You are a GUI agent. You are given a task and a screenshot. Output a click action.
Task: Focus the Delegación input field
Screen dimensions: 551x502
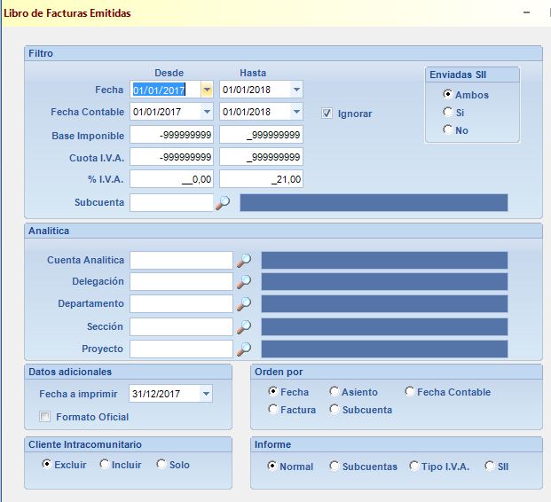(181, 282)
